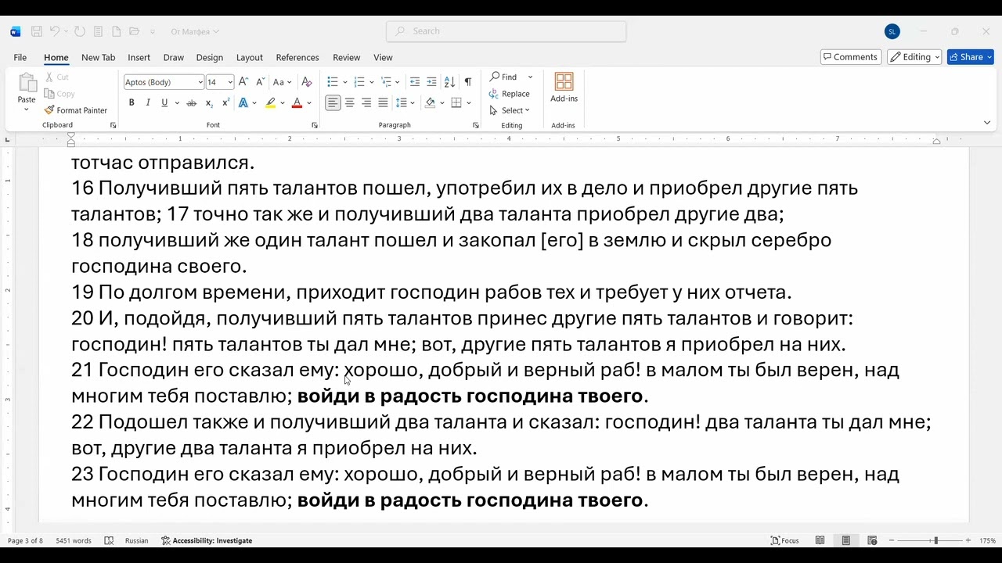Sort the selected text
Image resolution: width=1002 pixels, height=563 pixels.
(x=449, y=81)
